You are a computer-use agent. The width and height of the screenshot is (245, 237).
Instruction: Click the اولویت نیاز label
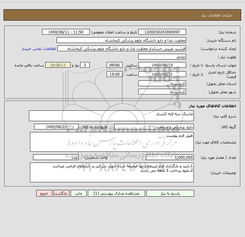[x=227, y=57]
